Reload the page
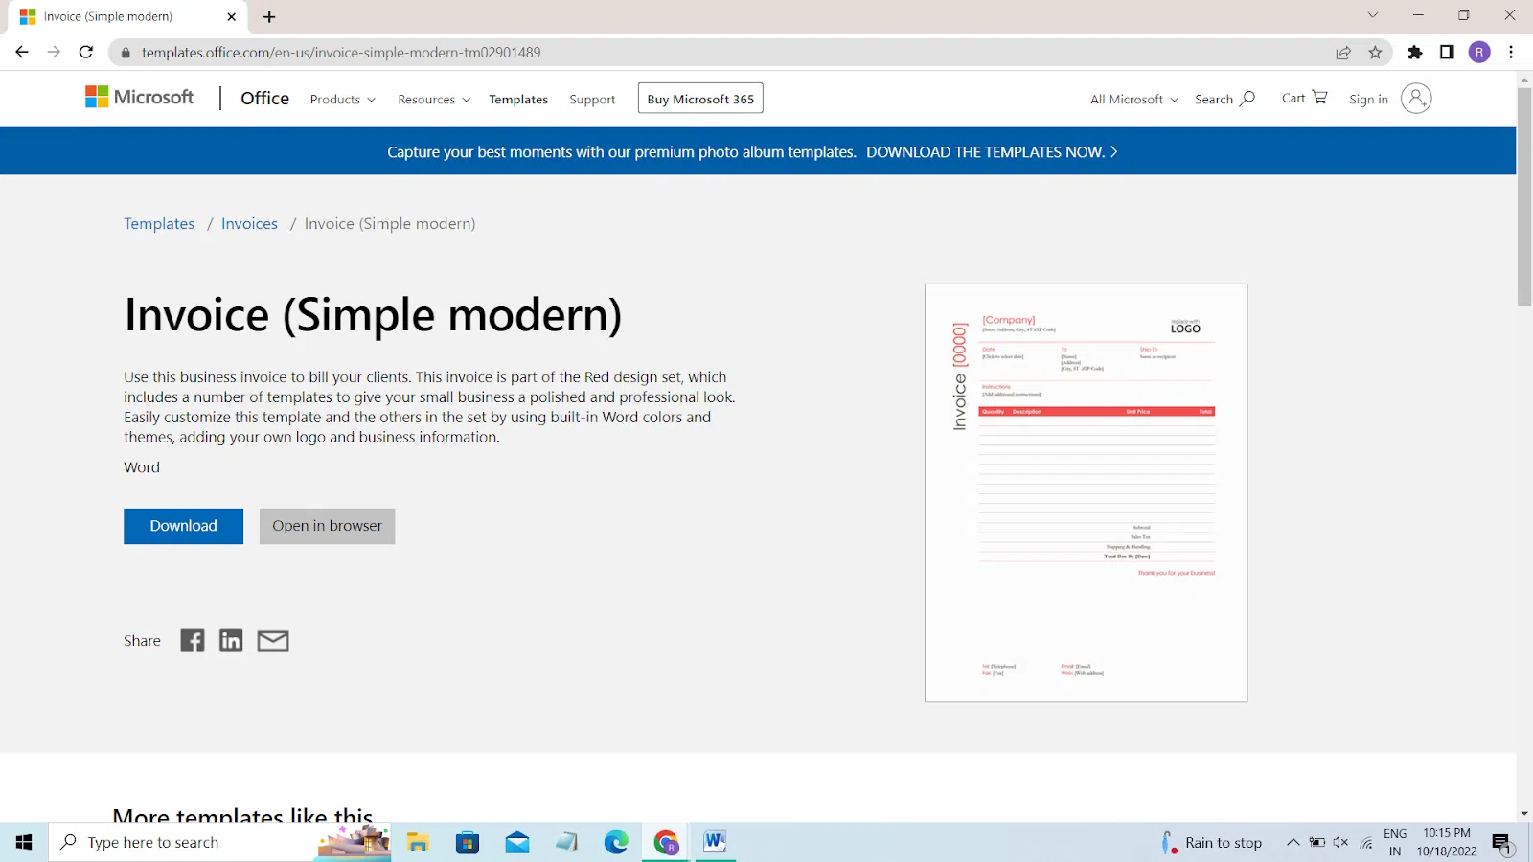 coord(86,53)
